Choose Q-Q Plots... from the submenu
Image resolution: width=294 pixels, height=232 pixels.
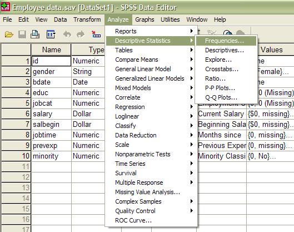[x=226, y=97]
